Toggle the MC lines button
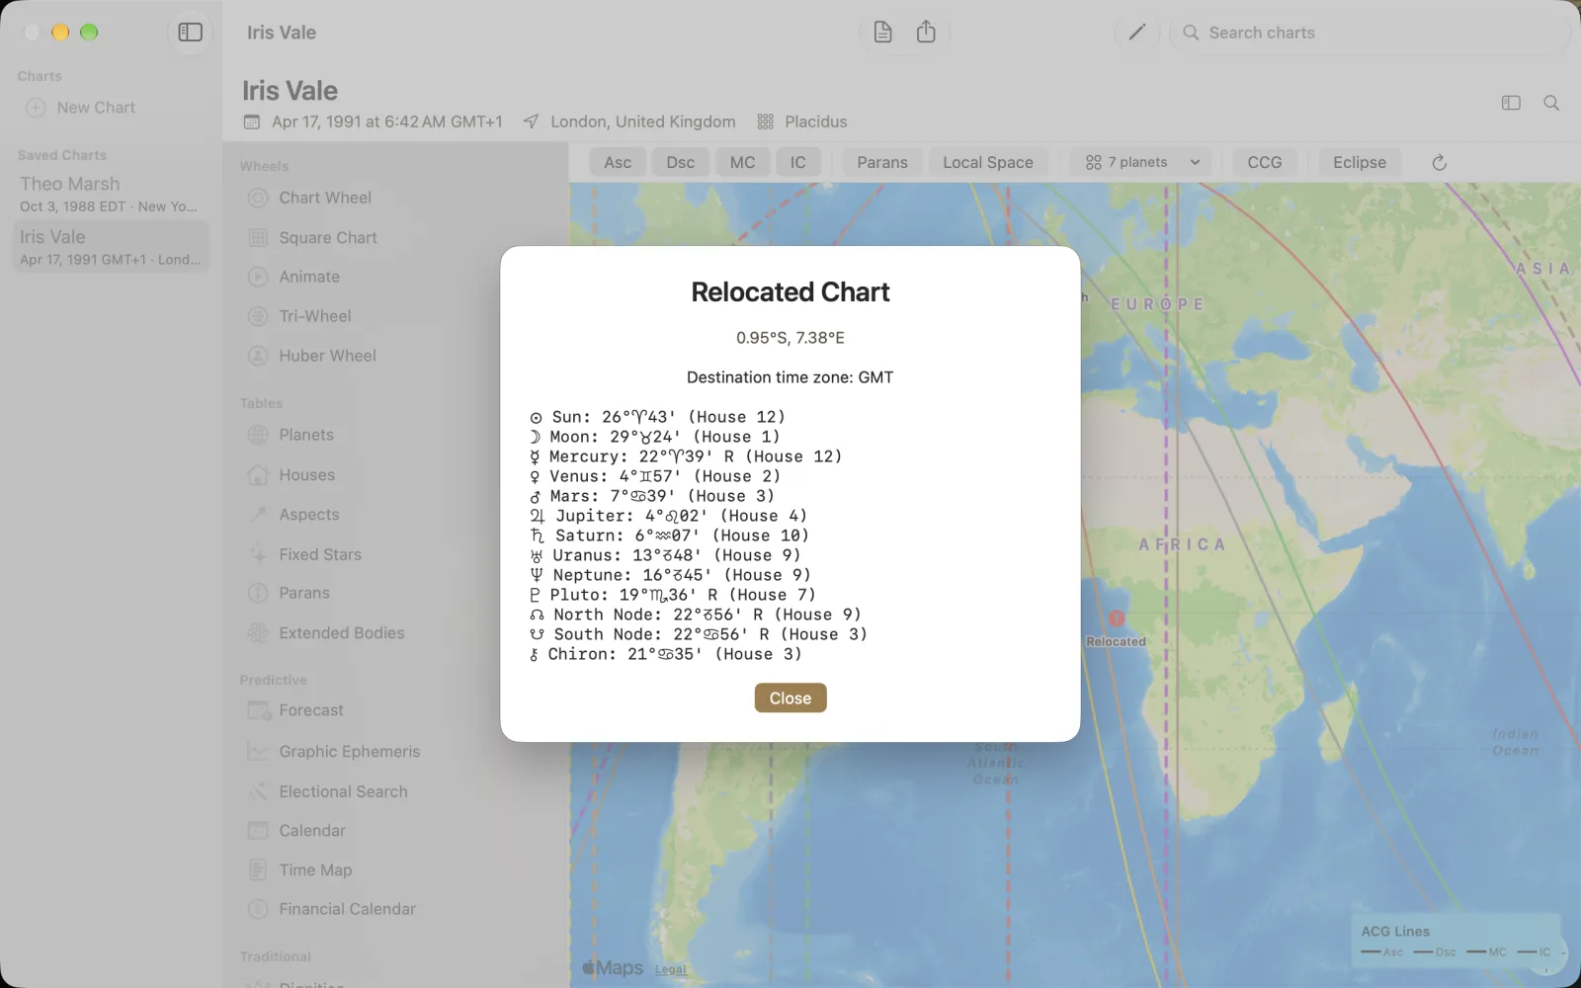1581x988 pixels. tap(743, 162)
